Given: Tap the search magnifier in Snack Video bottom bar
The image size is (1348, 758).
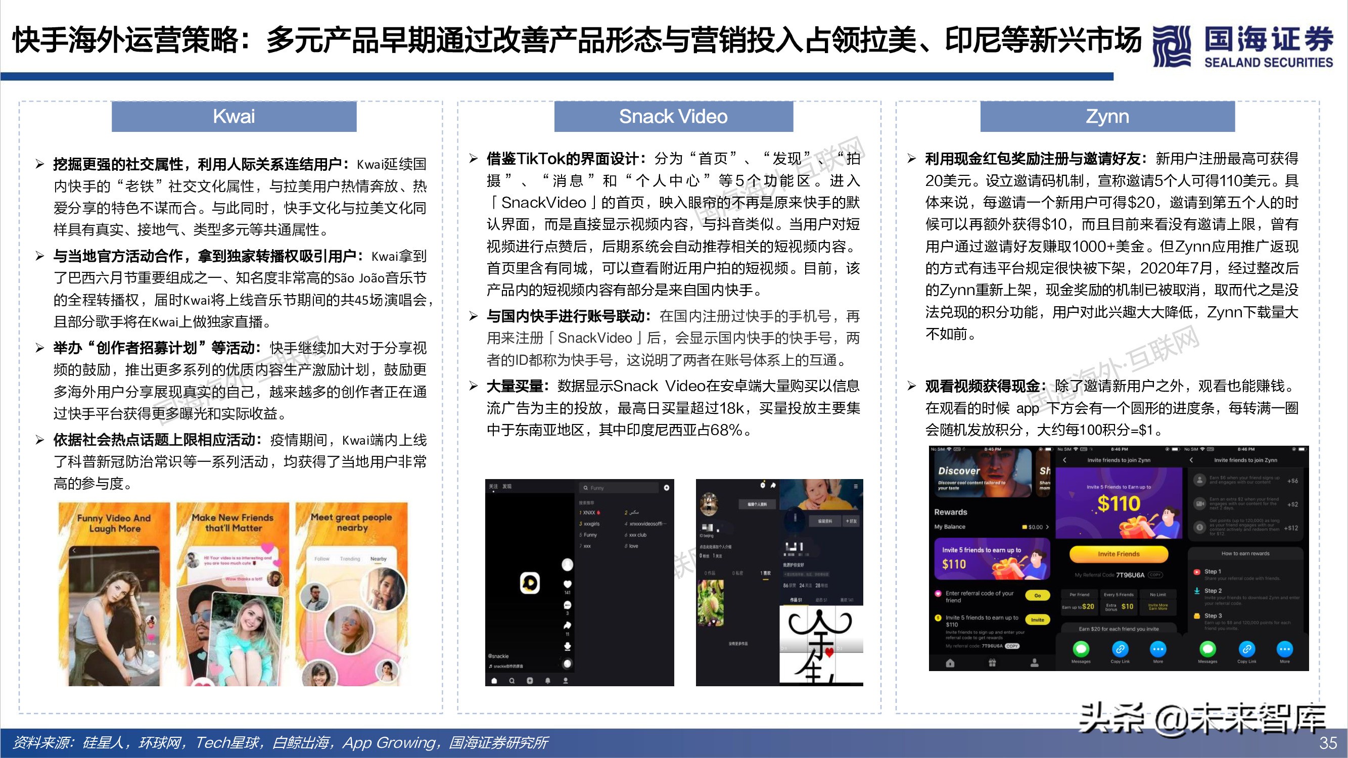Looking at the screenshot, I should click(x=513, y=681).
